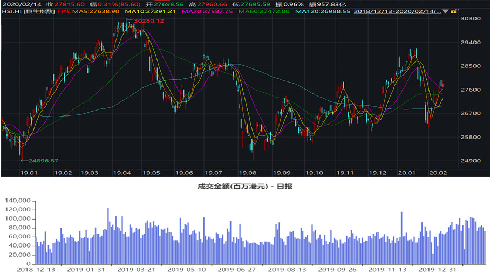490x274 pixels.
Task: Click the MA5:27638.90 indicator label
Action: (x=96, y=11)
